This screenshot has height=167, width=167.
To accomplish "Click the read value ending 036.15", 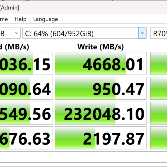I will [27, 63].
